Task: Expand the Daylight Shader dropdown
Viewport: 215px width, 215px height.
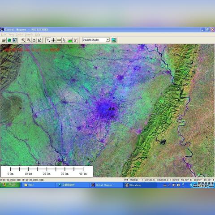Action: 108,40
